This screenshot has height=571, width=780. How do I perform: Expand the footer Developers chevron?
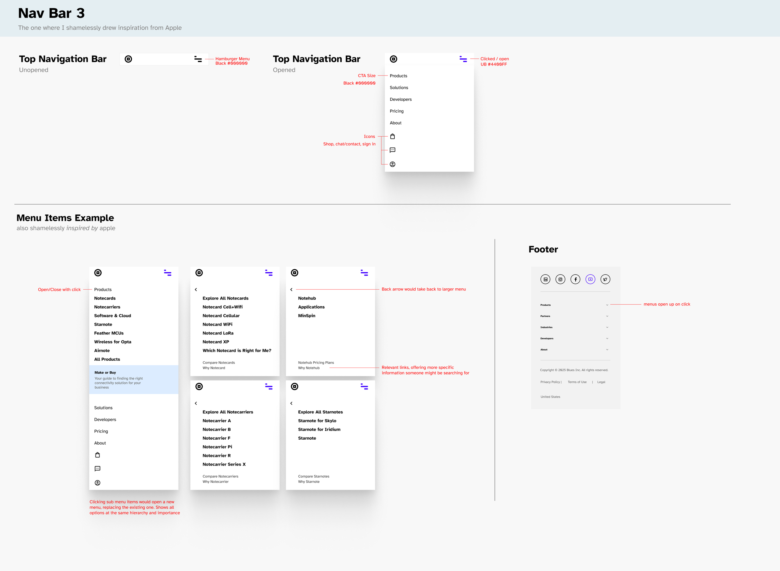607,338
